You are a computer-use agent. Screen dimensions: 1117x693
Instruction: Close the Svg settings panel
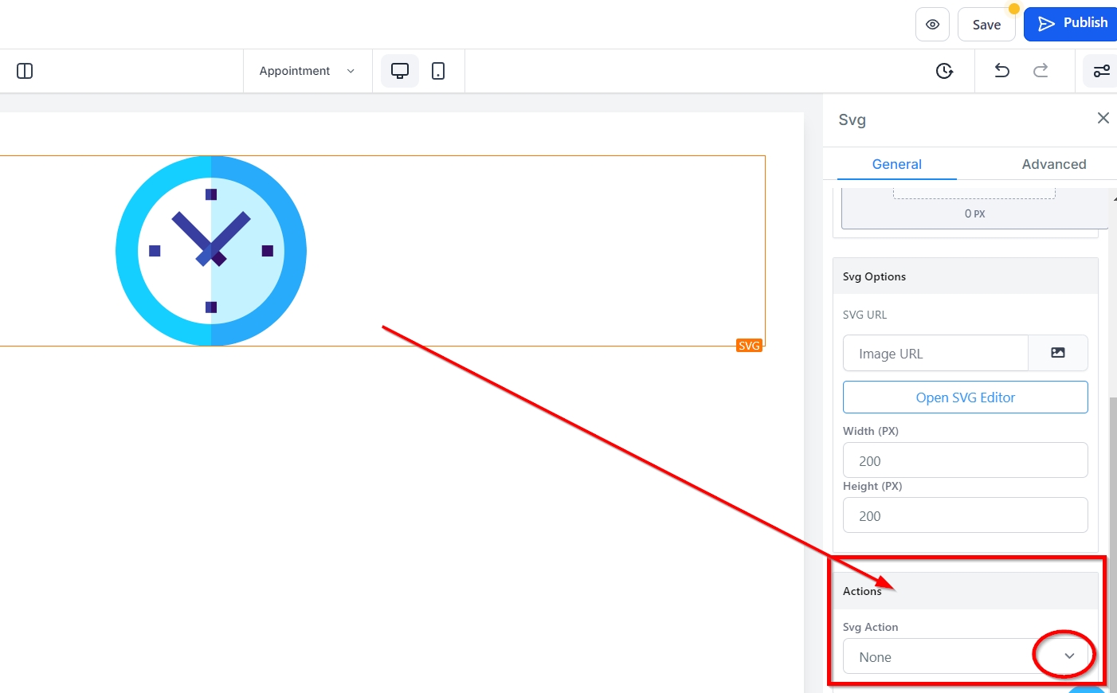(1103, 118)
